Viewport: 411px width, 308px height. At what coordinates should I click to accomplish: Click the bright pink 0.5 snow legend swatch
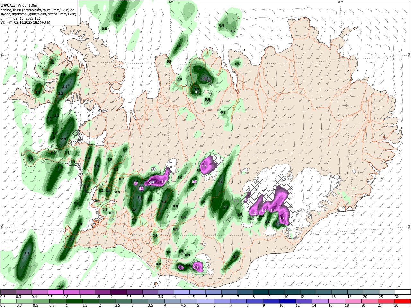[55, 292]
